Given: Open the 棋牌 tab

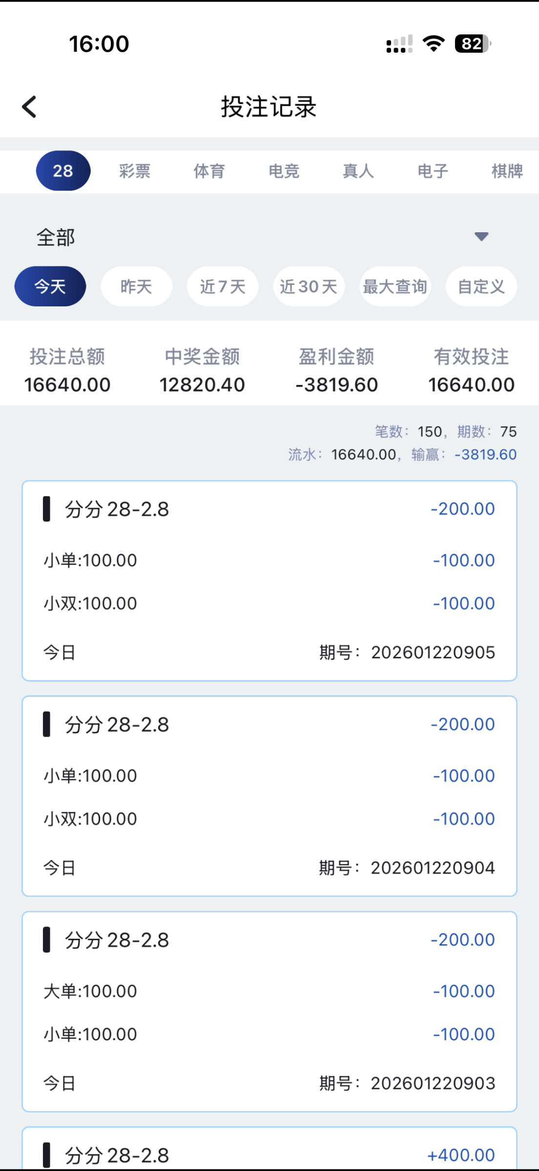Looking at the screenshot, I should 507,171.
